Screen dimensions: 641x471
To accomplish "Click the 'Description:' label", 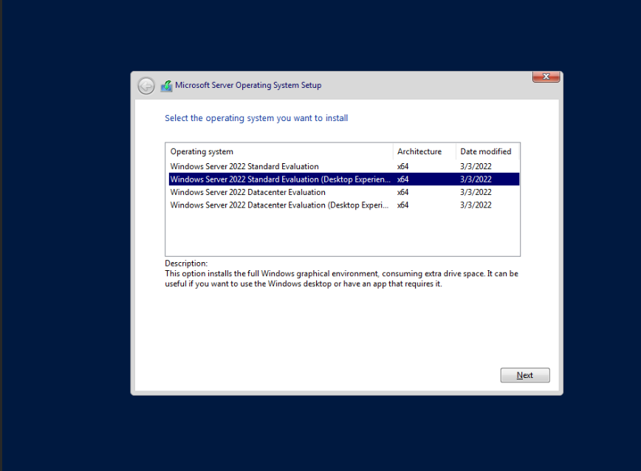I will tap(186, 264).
